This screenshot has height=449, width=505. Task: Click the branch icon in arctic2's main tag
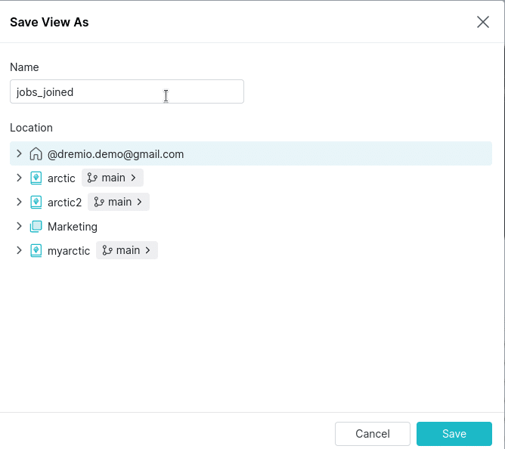(98, 202)
